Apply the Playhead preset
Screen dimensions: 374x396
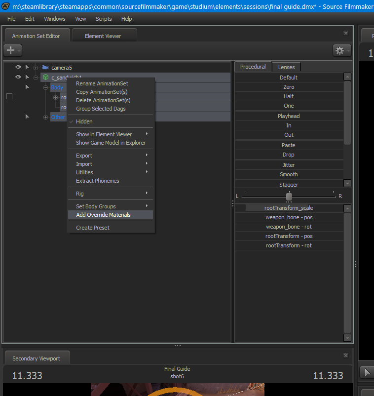[289, 116]
